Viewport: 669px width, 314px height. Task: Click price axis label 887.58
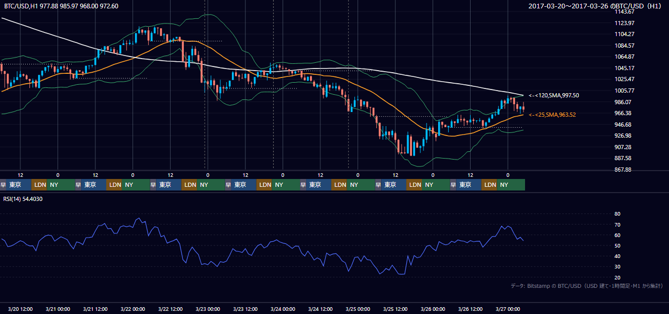pyautogui.click(x=623, y=158)
